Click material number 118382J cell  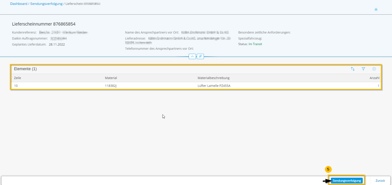click(x=111, y=86)
